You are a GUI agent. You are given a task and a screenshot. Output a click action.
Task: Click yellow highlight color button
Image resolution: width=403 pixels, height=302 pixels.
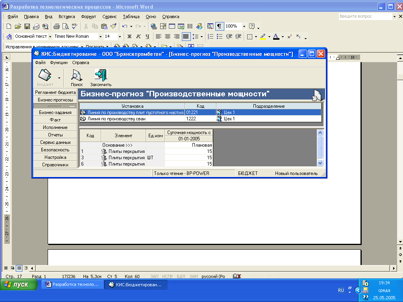263,37
